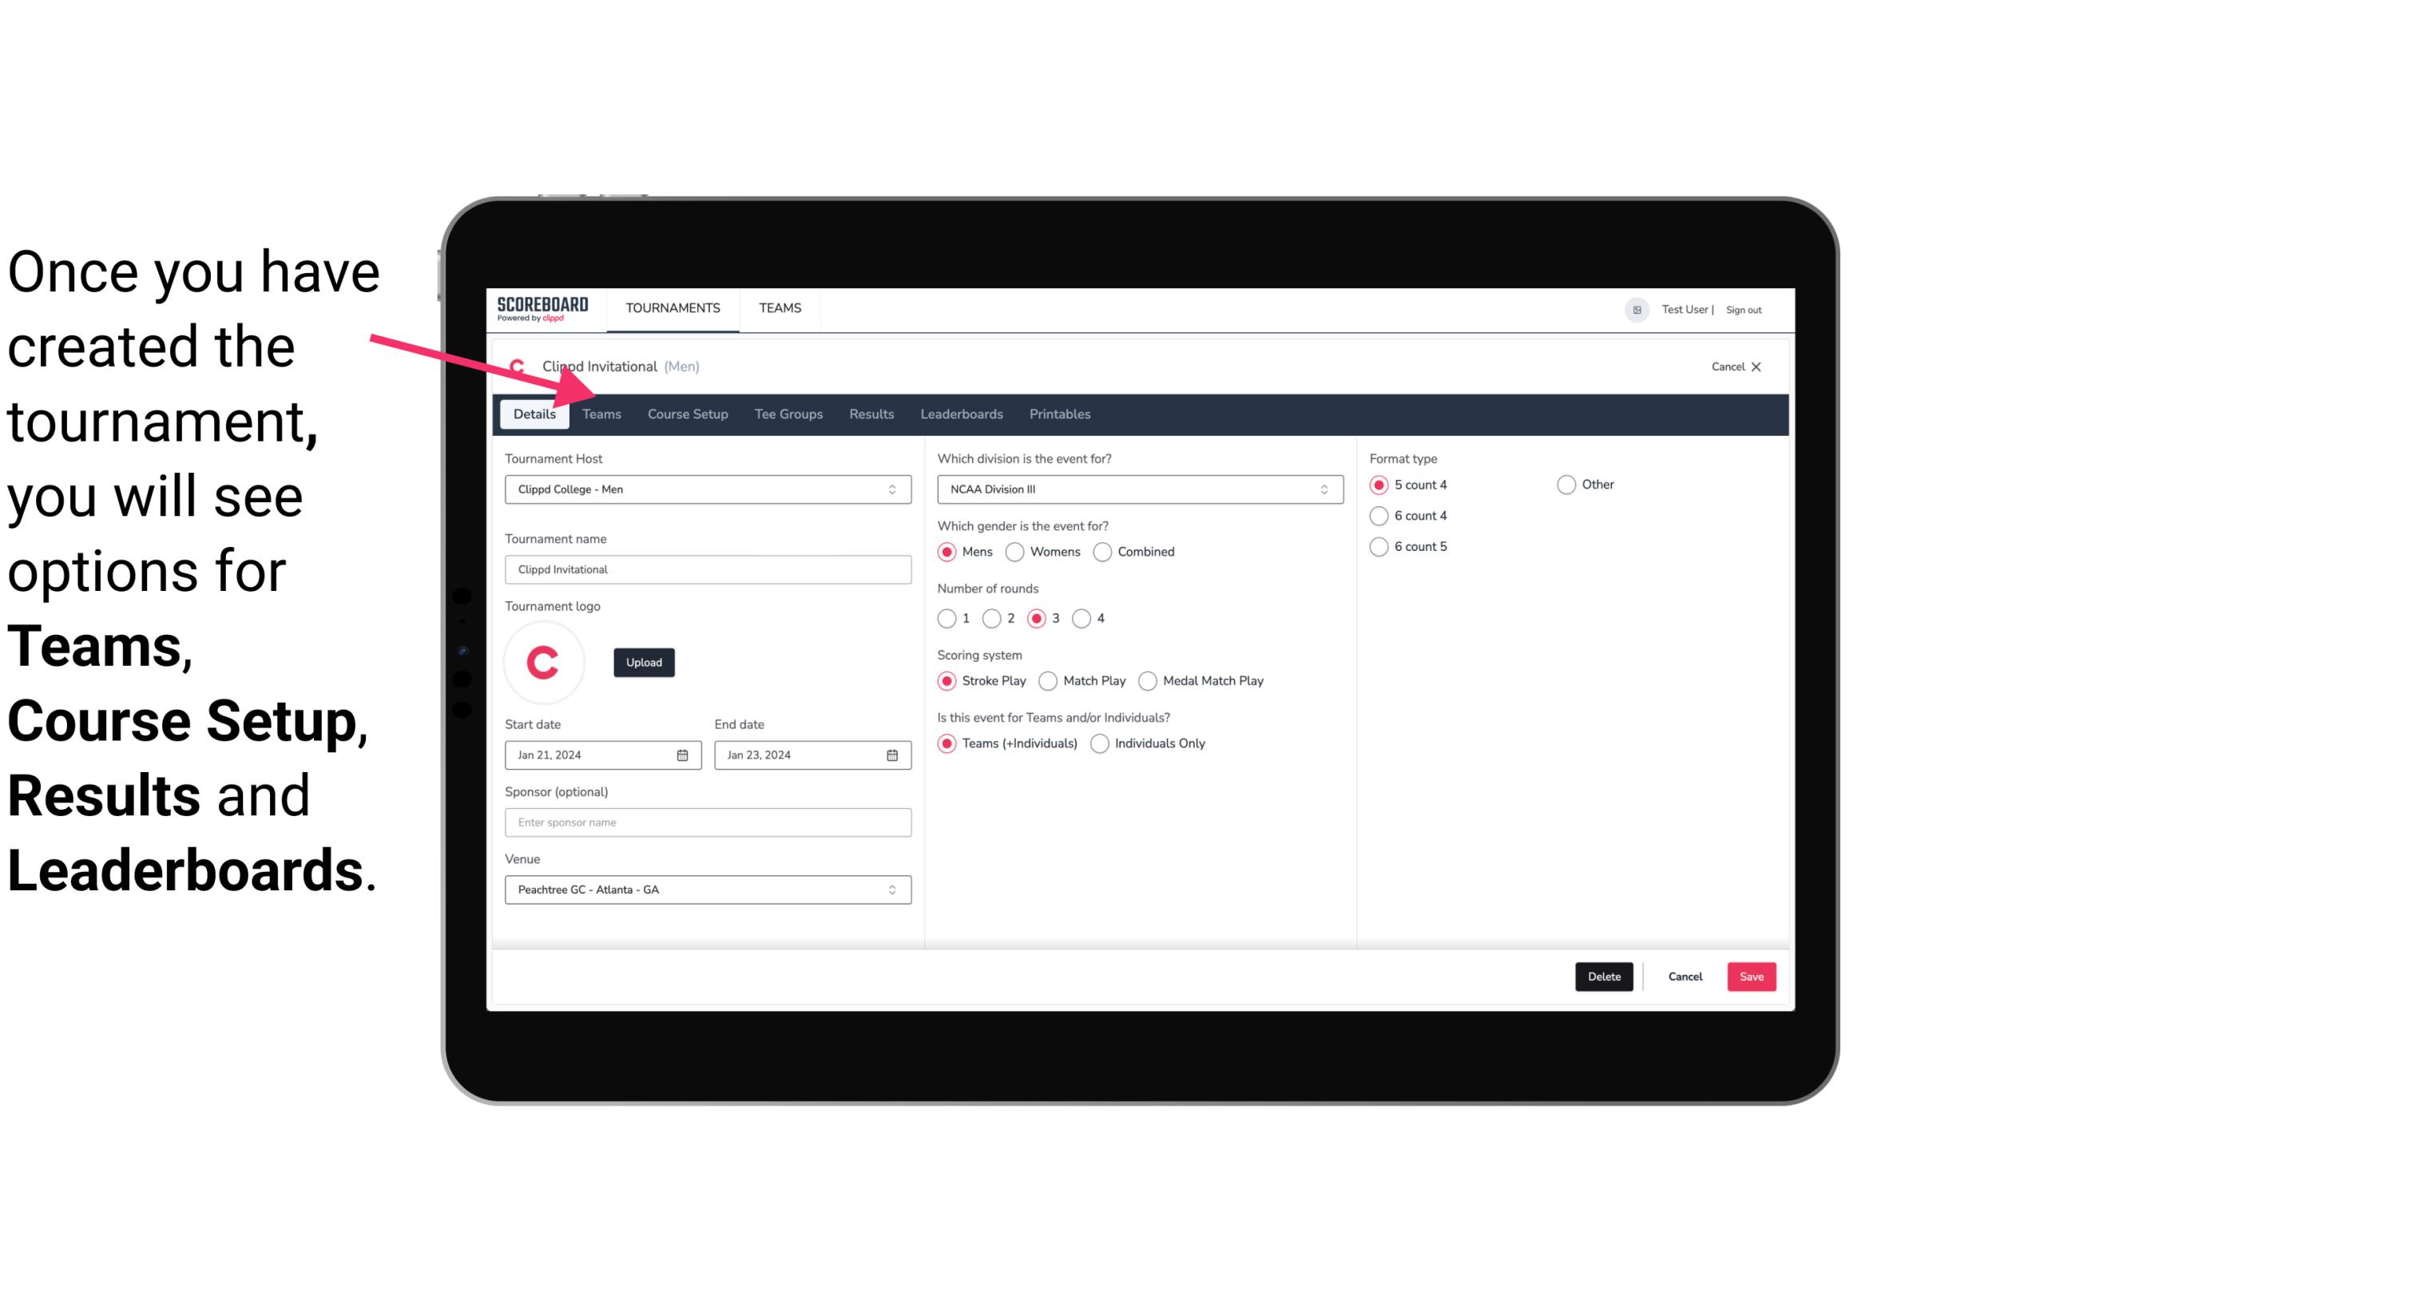Click the Test User account icon

coord(1637,309)
